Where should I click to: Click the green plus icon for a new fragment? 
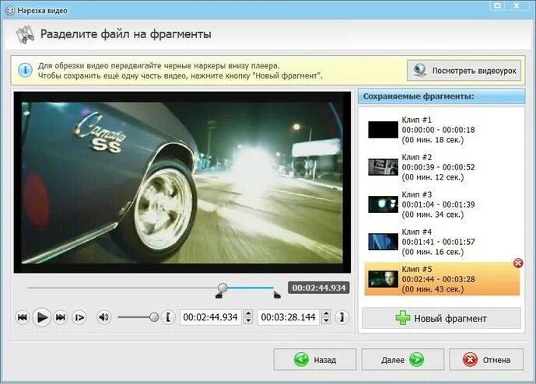coord(403,318)
